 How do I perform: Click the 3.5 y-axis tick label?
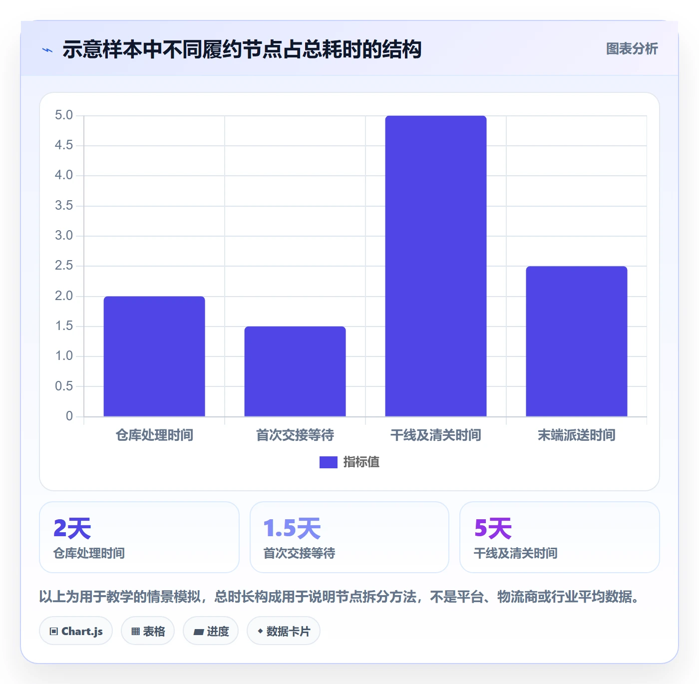pyautogui.click(x=64, y=206)
